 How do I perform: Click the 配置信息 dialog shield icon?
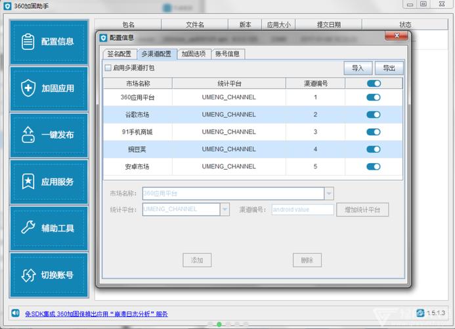[x=103, y=38]
